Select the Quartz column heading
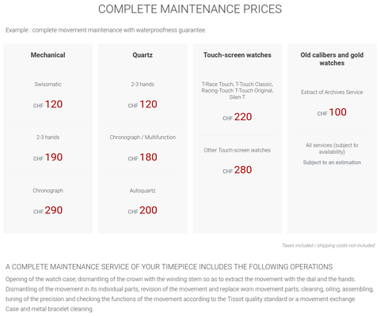Screen dimensions: 380x316 (142, 55)
